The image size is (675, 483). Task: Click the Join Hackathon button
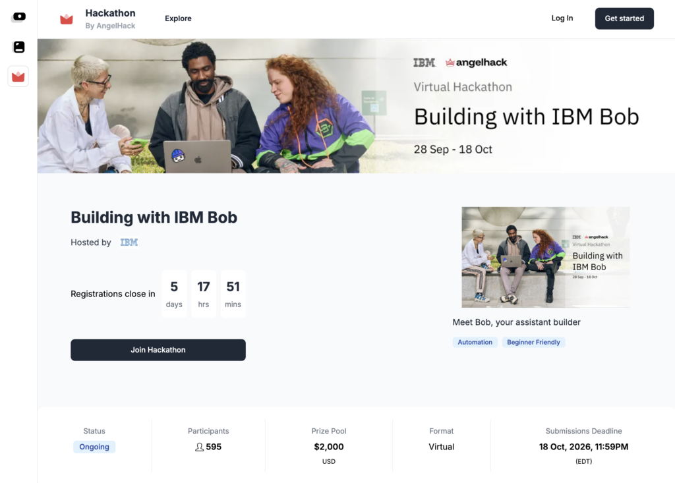click(158, 350)
